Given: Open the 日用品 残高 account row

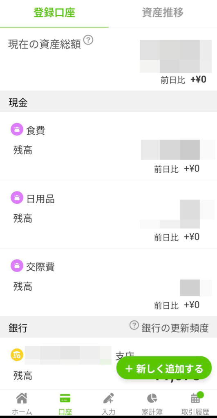Looking at the screenshot, I should tap(108, 214).
